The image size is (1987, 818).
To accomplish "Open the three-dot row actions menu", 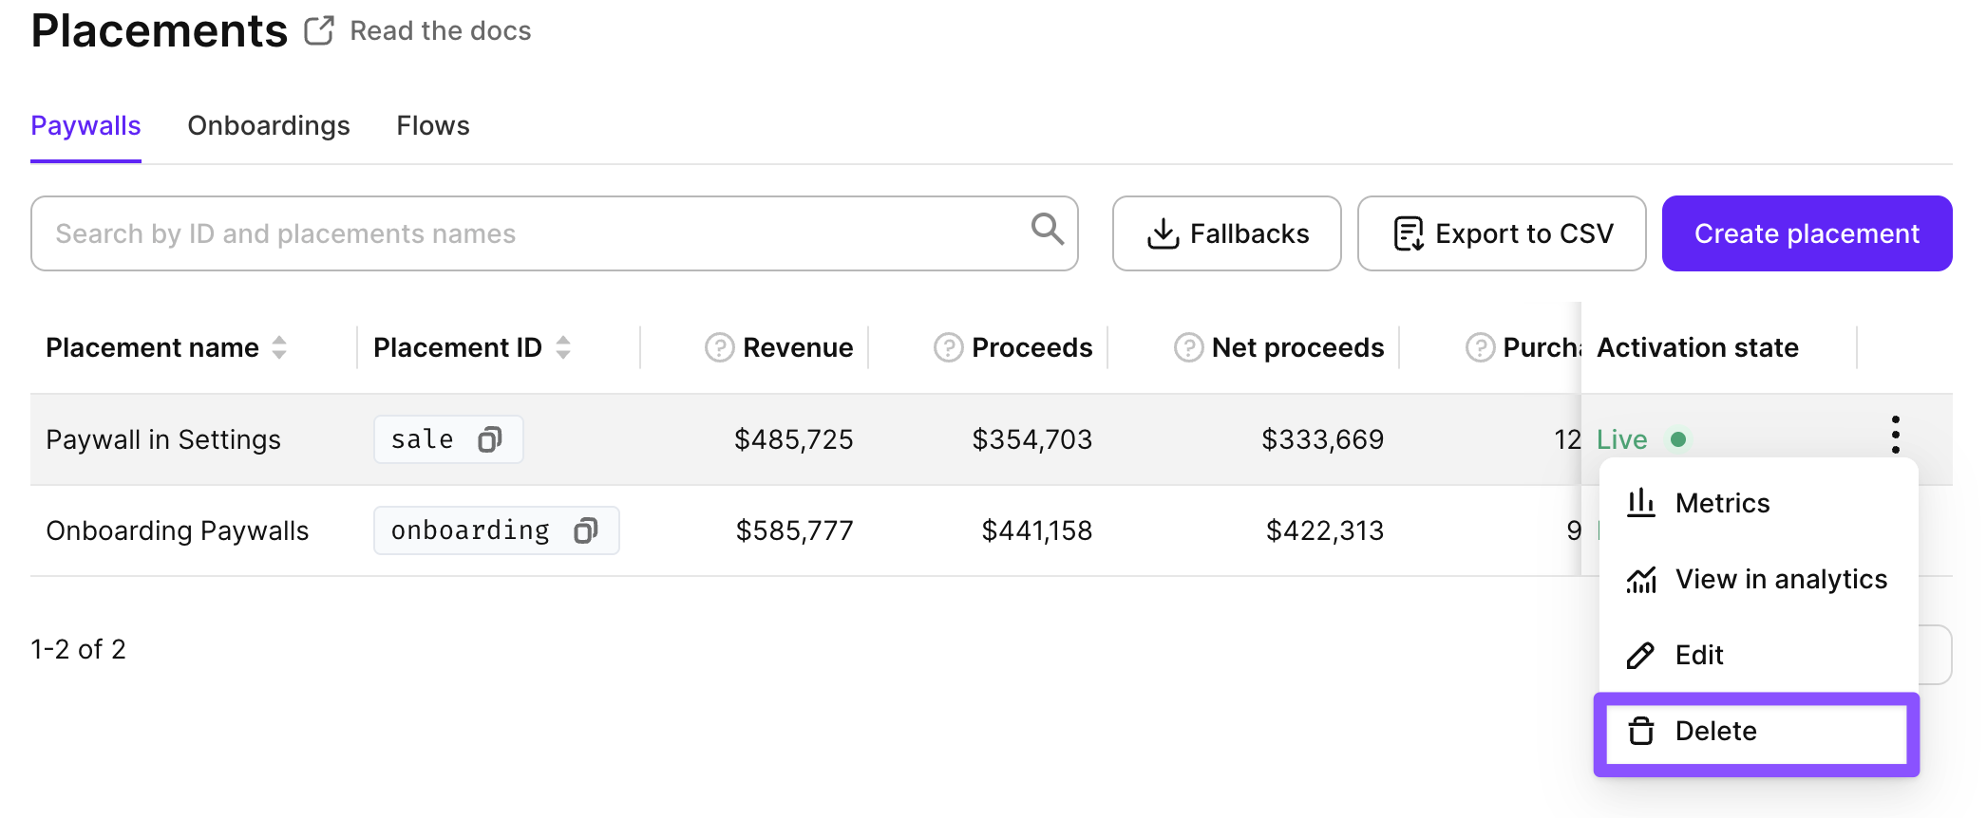I will [1895, 435].
